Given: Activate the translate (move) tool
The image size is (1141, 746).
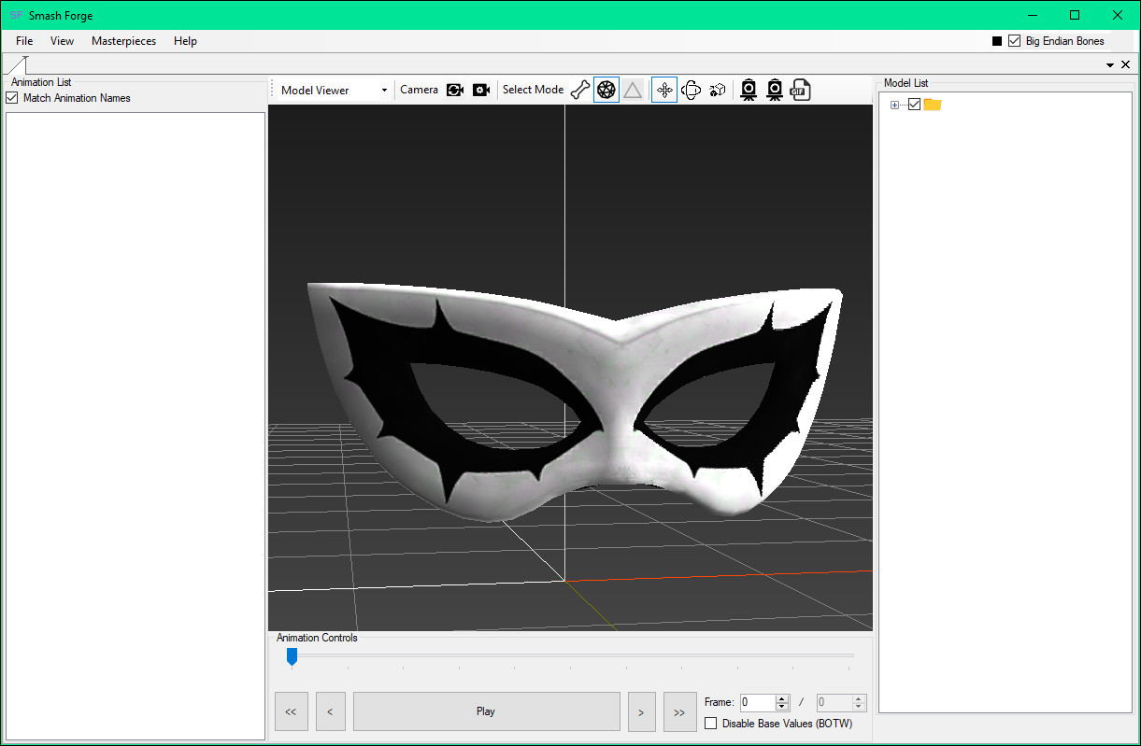Looking at the screenshot, I should [x=663, y=89].
